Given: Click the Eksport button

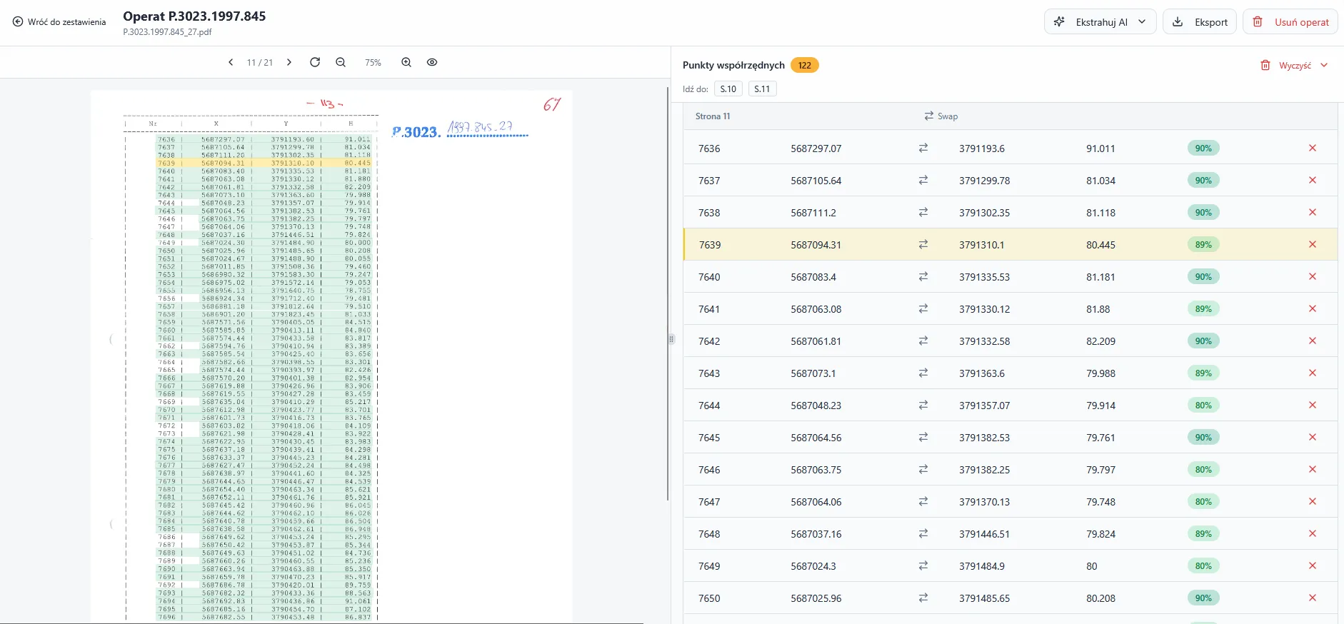Looking at the screenshot, I should [1200, 22].
